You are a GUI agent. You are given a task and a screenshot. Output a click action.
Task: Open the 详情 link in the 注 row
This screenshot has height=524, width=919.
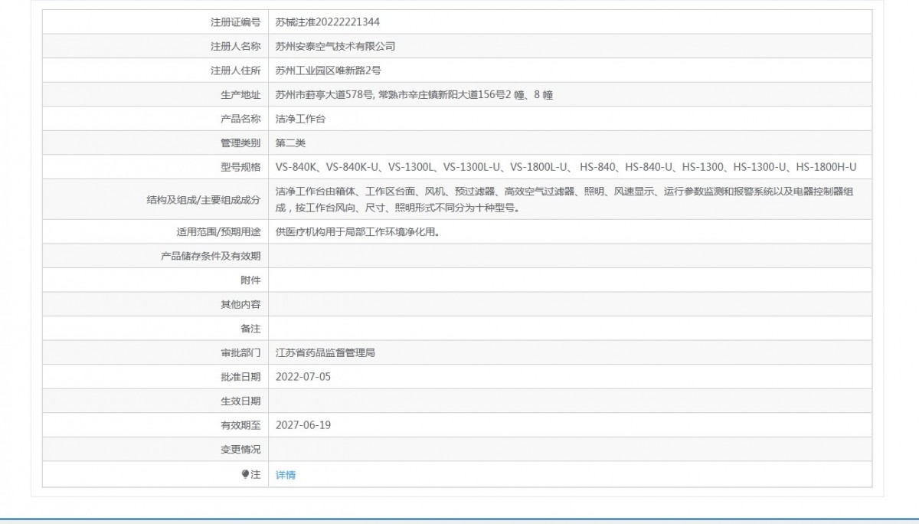tap(286, 475)
